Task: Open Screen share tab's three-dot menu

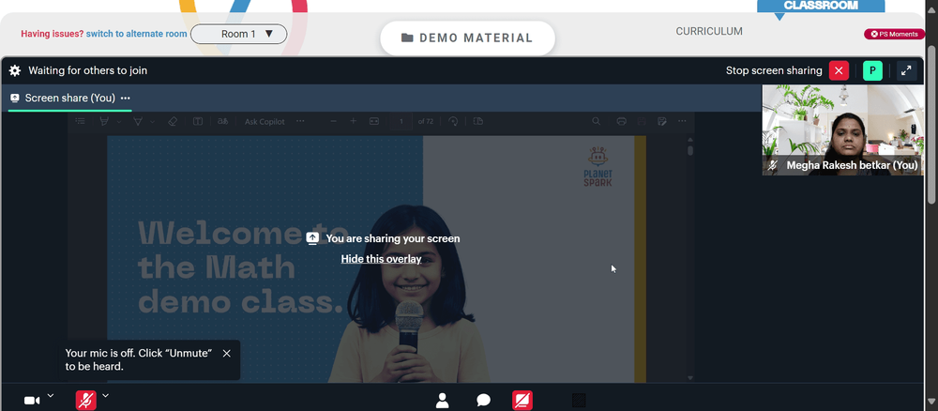Action: point(125,99)
